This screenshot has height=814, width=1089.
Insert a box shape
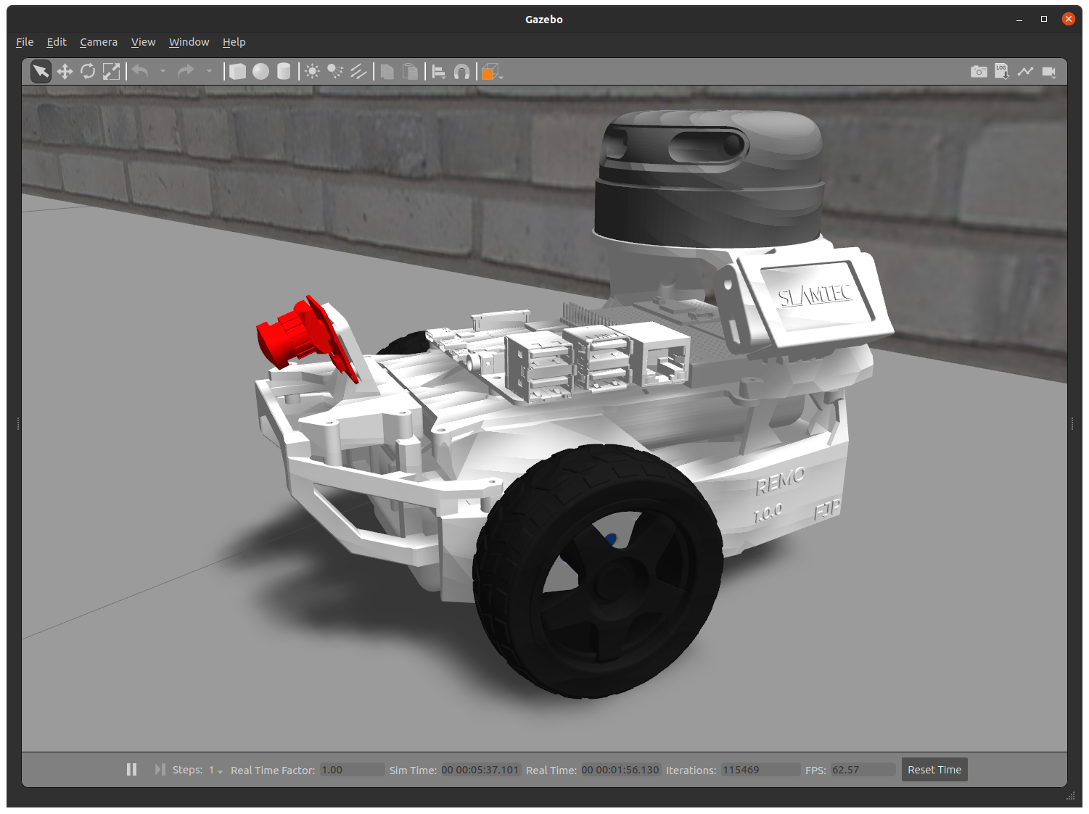tap(237, 71)
